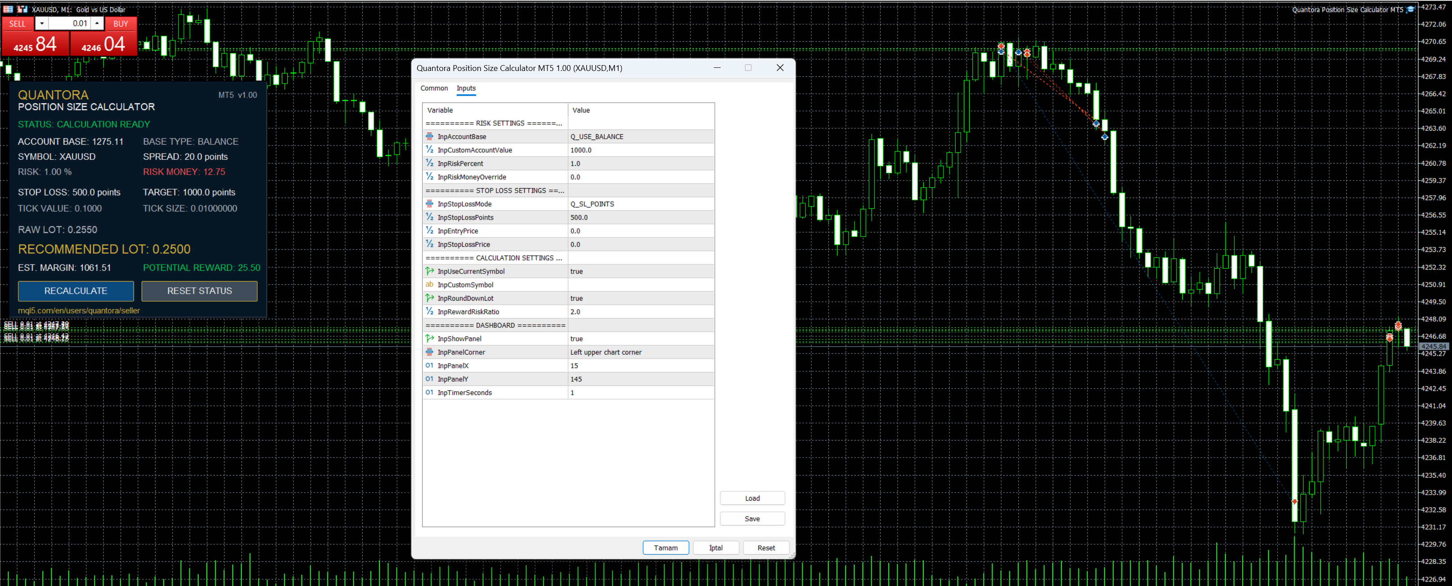This screenshot has width=1452, height=586.
Task: Click the fraction icon beside InpRiskPercent
Action: 429,163
